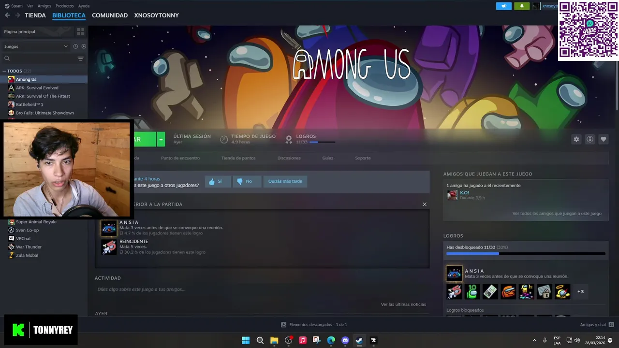Viewport: 619px width, 348px height.
Task: Click achievements unlocked progress bar
Action: pyautogui.click(x=526, y=253)
